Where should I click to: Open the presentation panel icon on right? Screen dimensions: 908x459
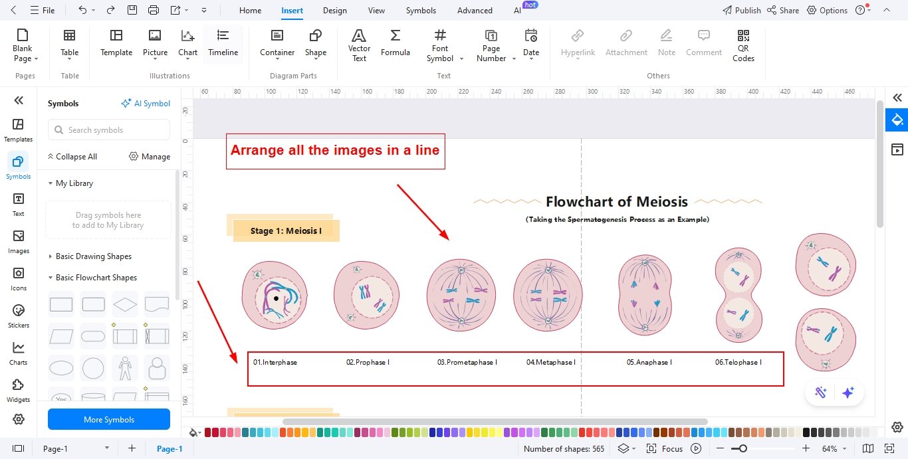(897, 149)
